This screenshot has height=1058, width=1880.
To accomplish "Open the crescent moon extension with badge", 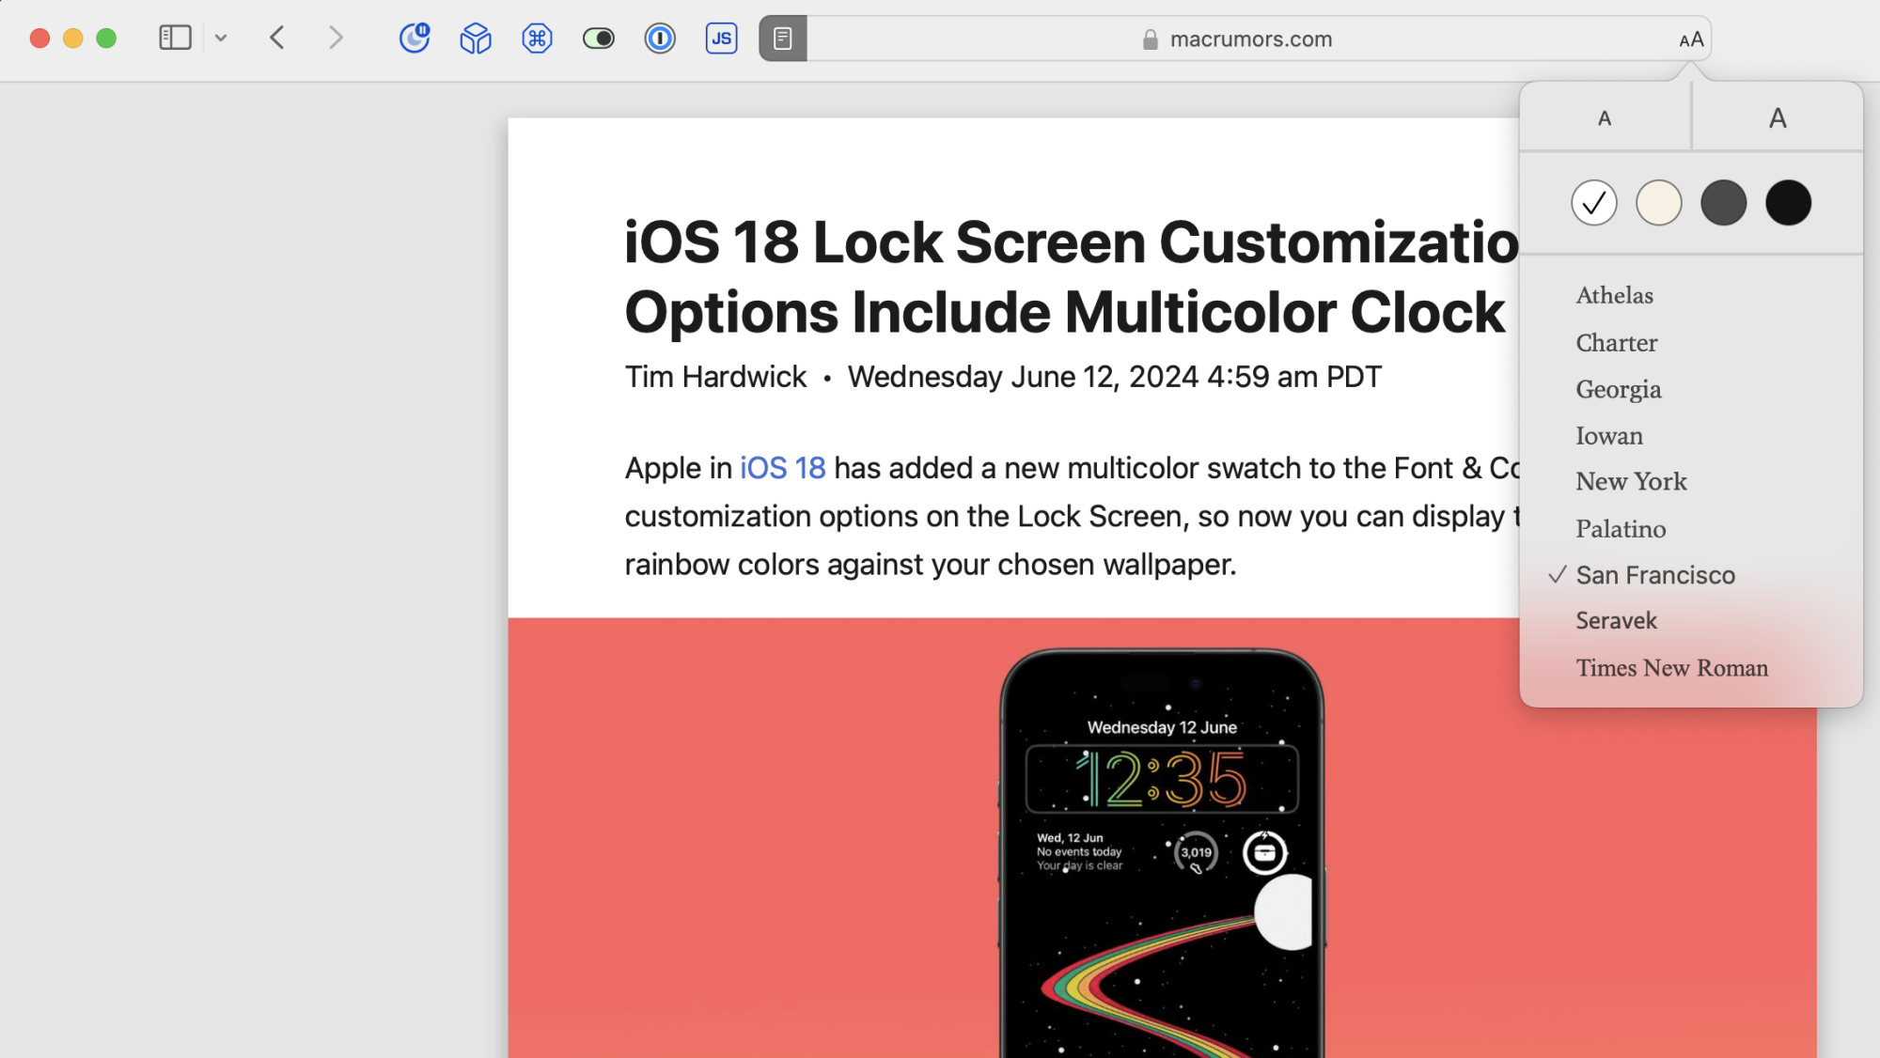I will click(x=415, y=38).
